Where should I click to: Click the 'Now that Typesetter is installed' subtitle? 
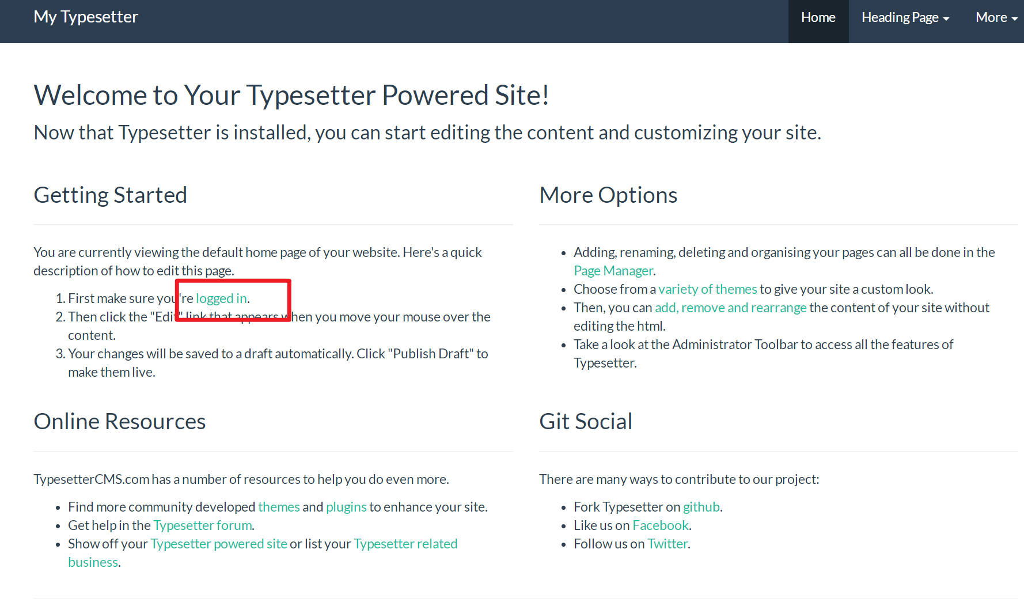(427, 132)
